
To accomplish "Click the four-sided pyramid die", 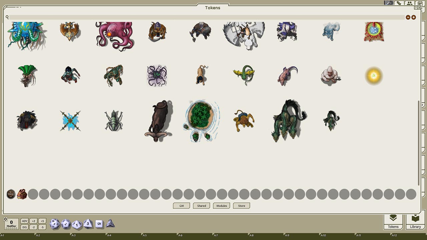I will [110, 224].
